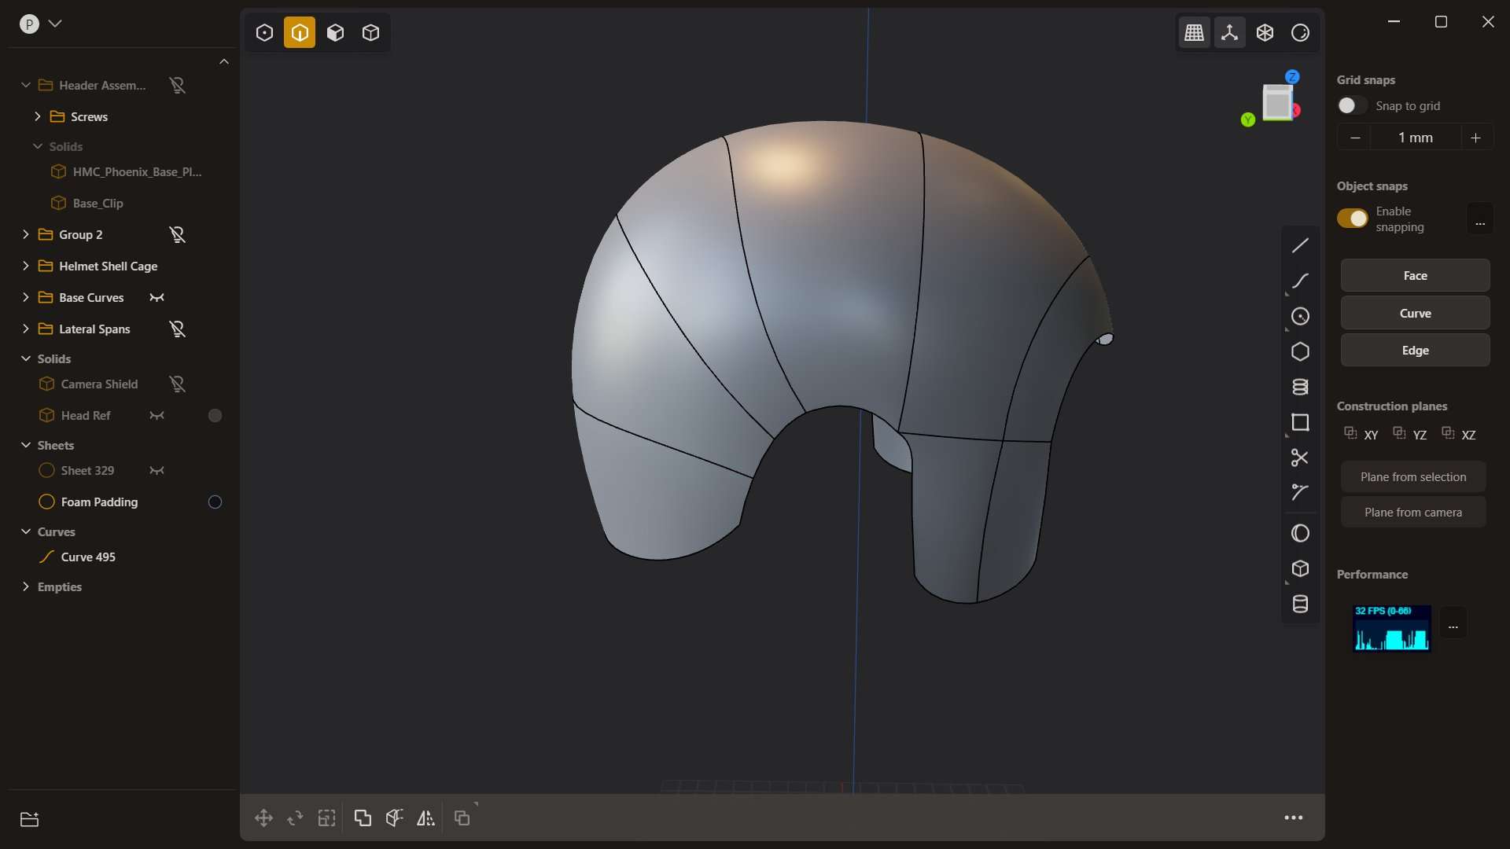Expand the Empties section

point(25,586)
